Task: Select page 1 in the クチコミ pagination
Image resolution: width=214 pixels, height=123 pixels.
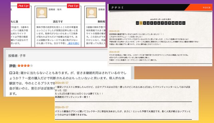Action: (x=141, y=23)
